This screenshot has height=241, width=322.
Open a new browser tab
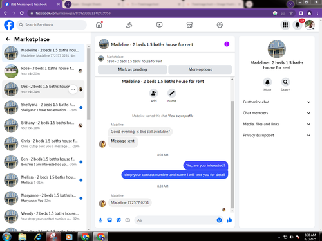68,4
